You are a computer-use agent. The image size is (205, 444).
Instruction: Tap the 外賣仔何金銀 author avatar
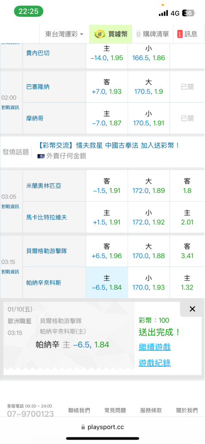click(41, 156)
